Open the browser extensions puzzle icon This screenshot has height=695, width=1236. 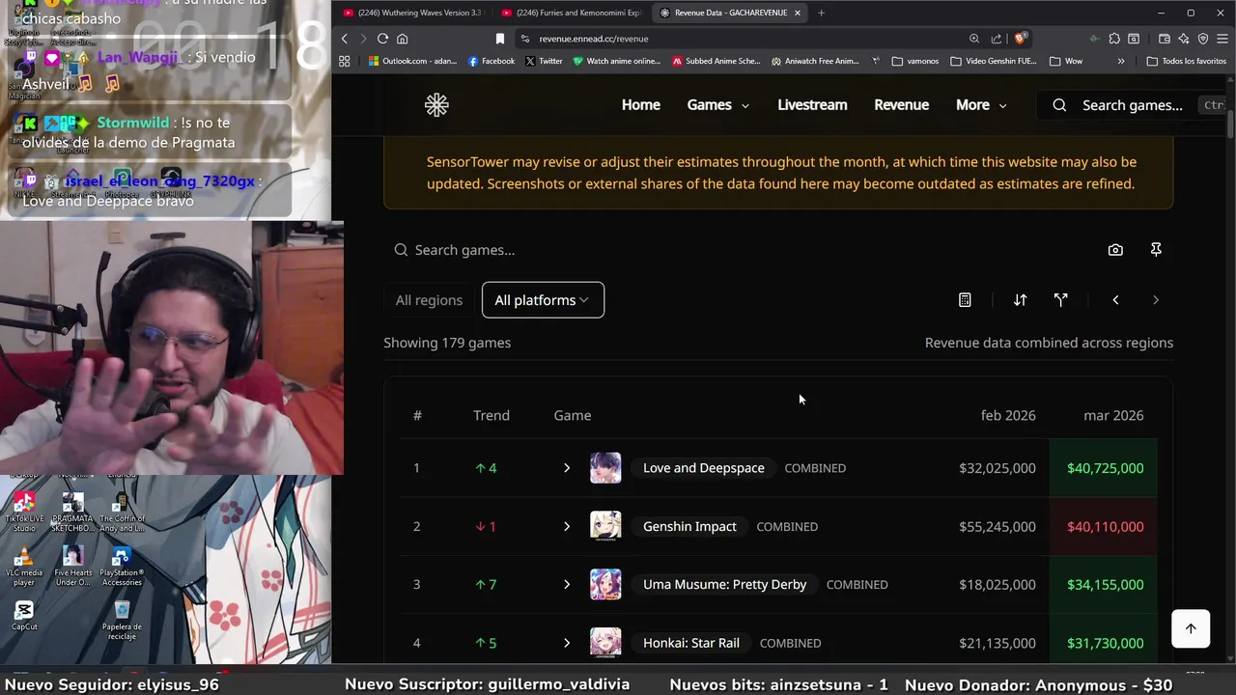tap(1114, 39)
